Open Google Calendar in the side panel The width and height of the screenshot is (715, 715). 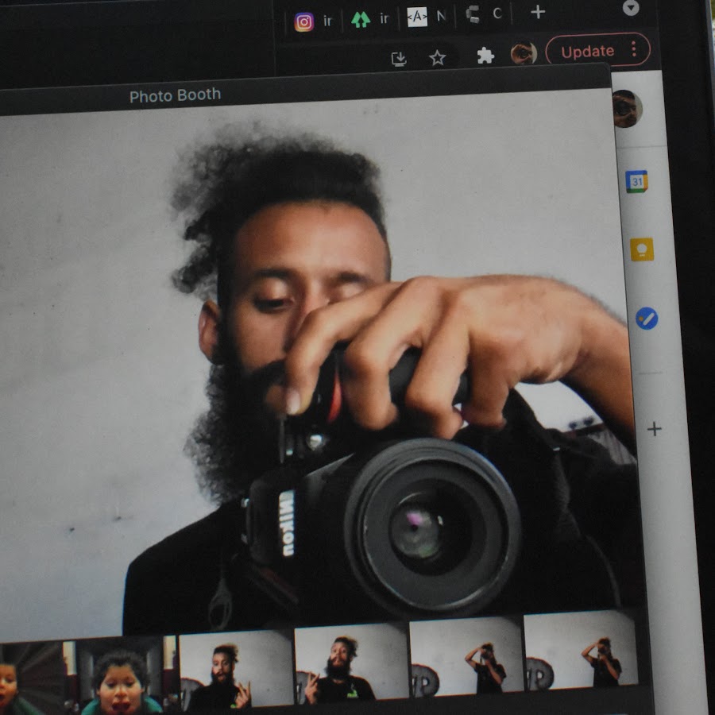pos(636,181)
